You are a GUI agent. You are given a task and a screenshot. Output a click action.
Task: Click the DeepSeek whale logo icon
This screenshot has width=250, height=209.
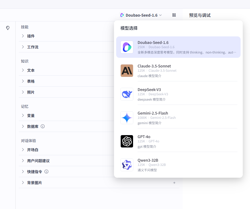point(127,94)
